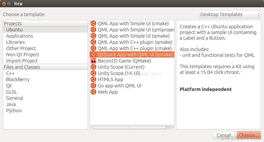Screen dimensions: 264x142
Task: Select the Non-Qt Project category
Action: pyautogui.click(x=45, y=54)
